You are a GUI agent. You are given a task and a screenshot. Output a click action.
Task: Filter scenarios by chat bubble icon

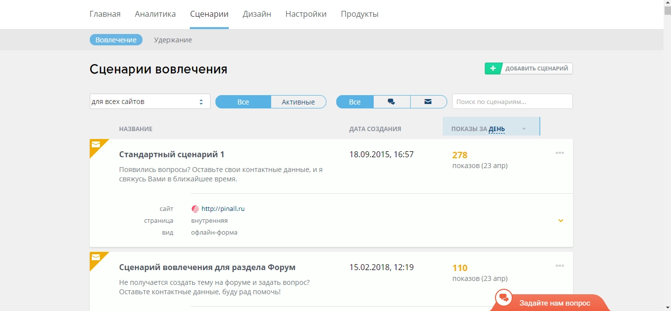tap(391, 102)
